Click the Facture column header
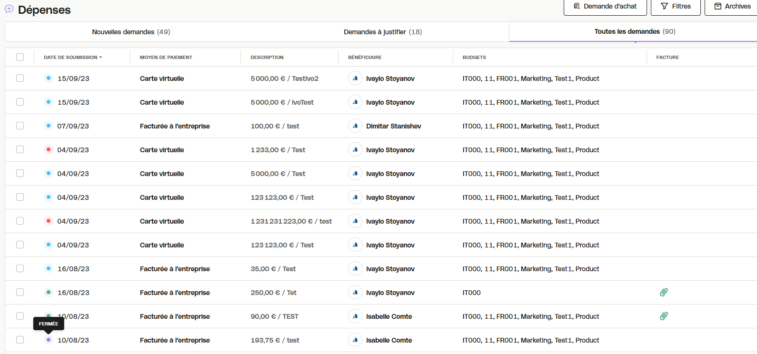The image size is (757, 354). [x=667, y=57]
